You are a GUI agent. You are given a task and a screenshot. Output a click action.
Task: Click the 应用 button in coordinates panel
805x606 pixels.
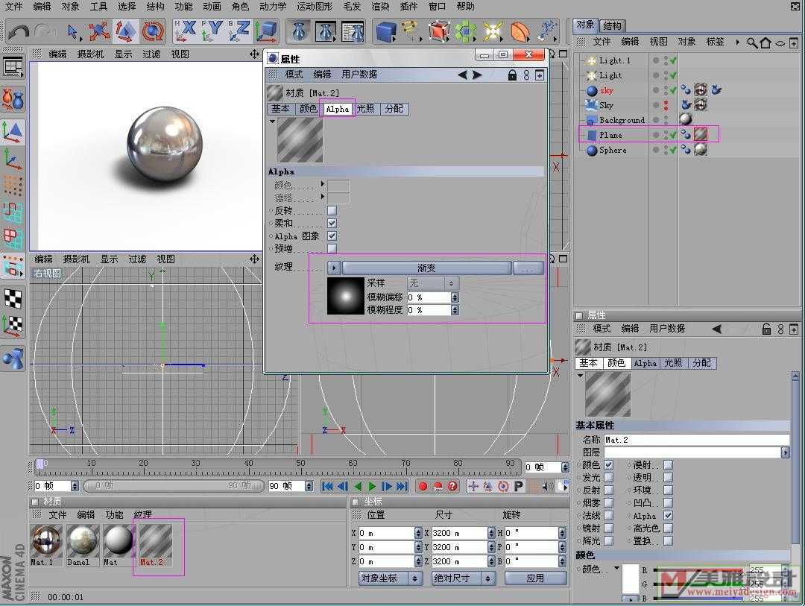click(534, 578)
